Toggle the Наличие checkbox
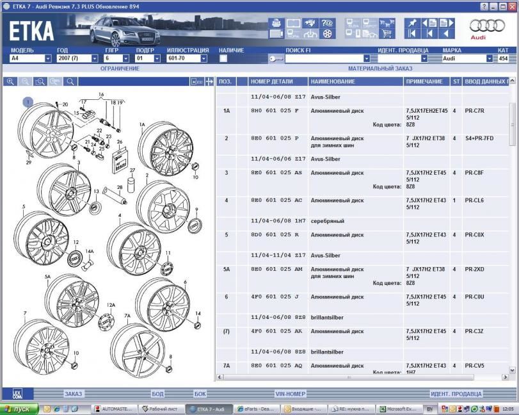Screen dimensions: 519x415 pos(223,59)
